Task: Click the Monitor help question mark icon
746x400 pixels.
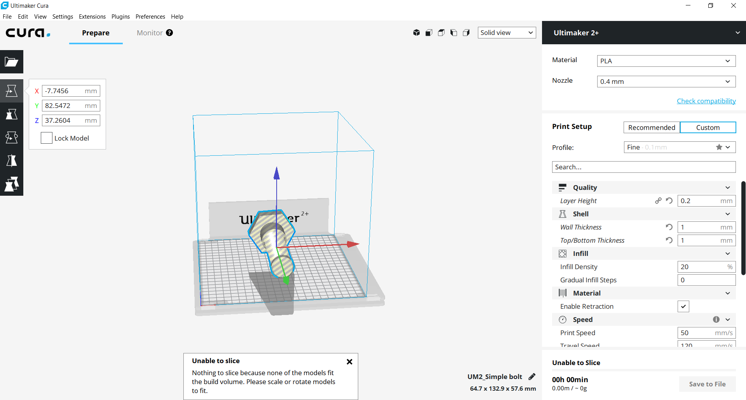Action: [x=169, y=33]
